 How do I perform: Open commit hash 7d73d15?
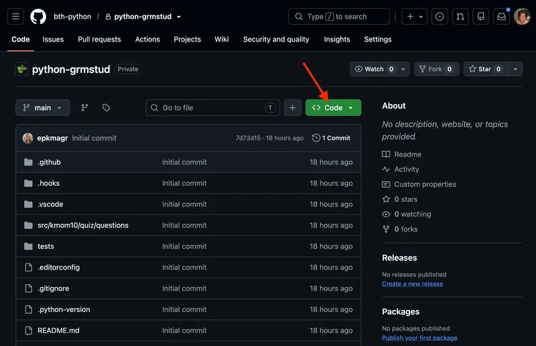(248, 138)
